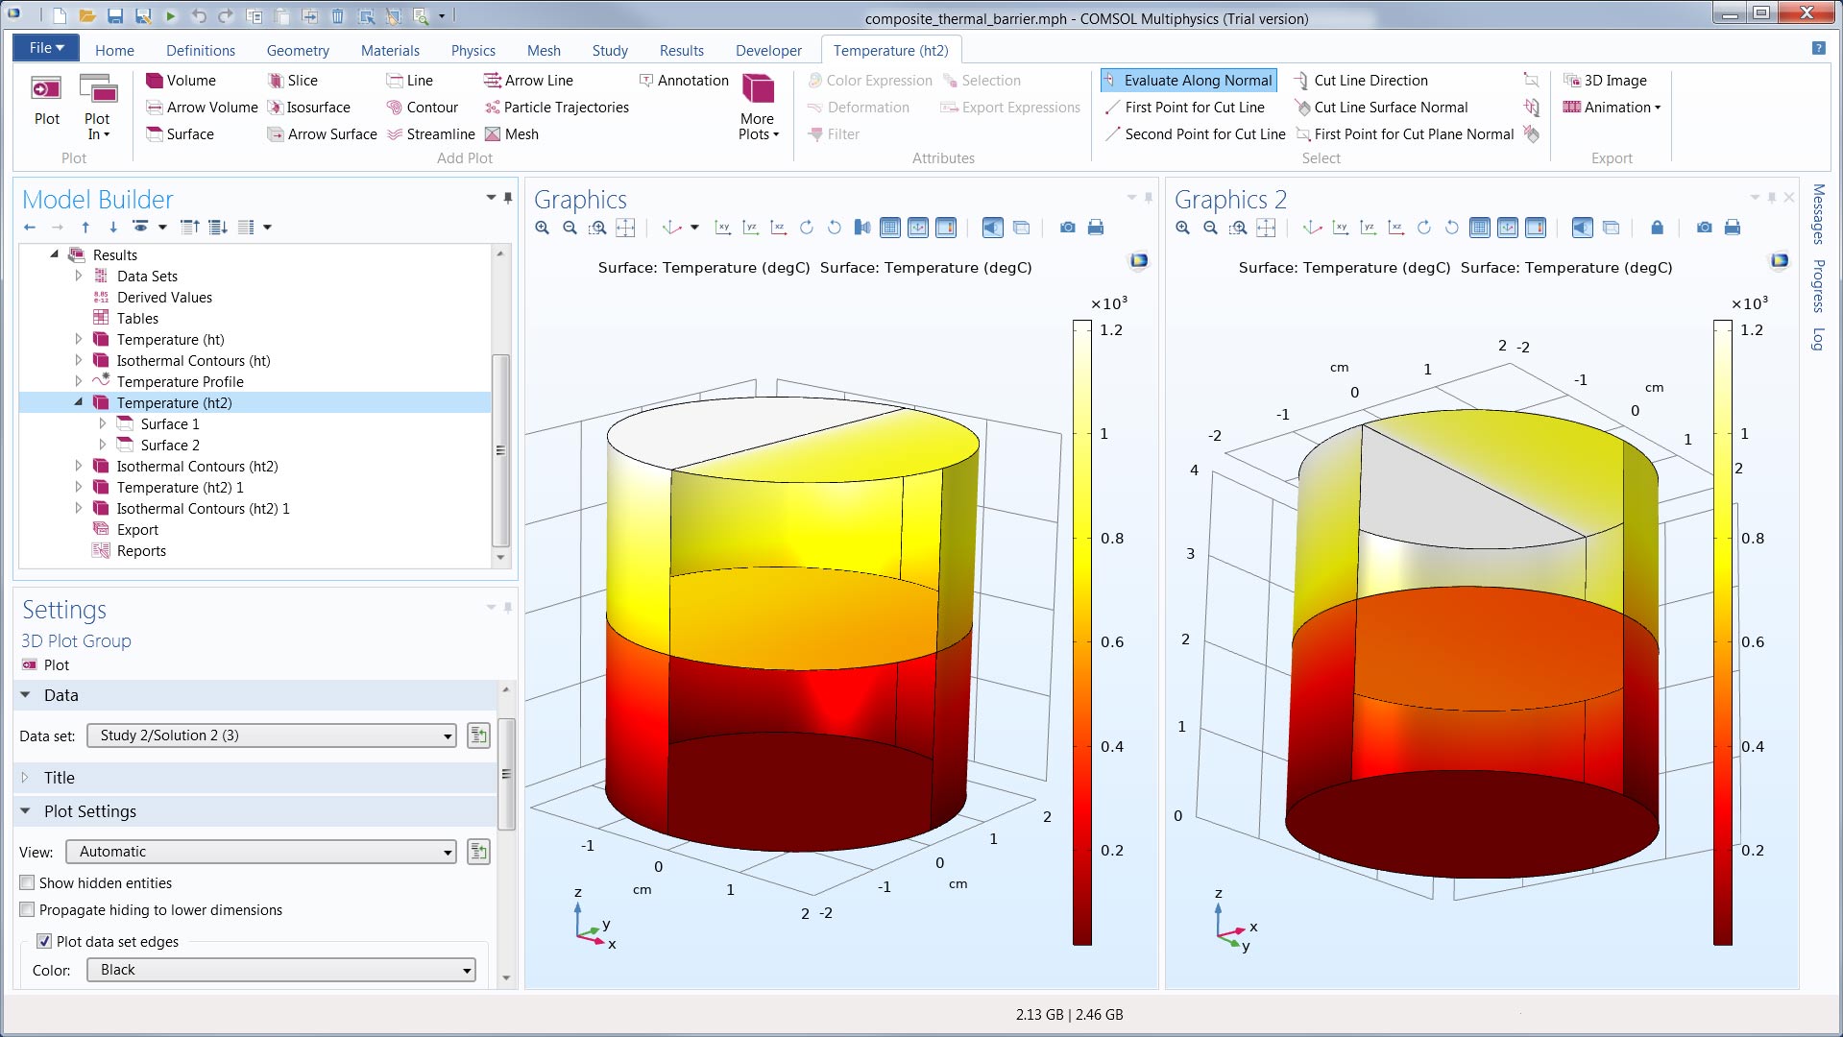1843x1037 pixels.
Task: Enable Show hidden entities checkbox
Action: pyautogui.click(x=28, y=882)
